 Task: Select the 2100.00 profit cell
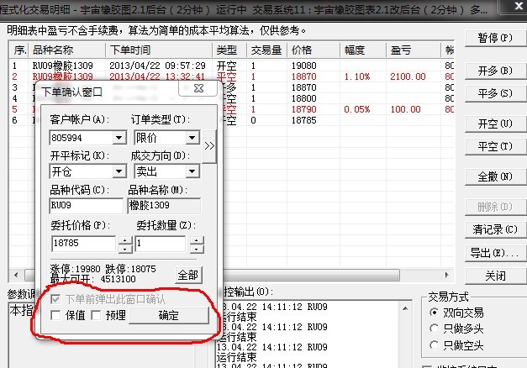point(408,76)
